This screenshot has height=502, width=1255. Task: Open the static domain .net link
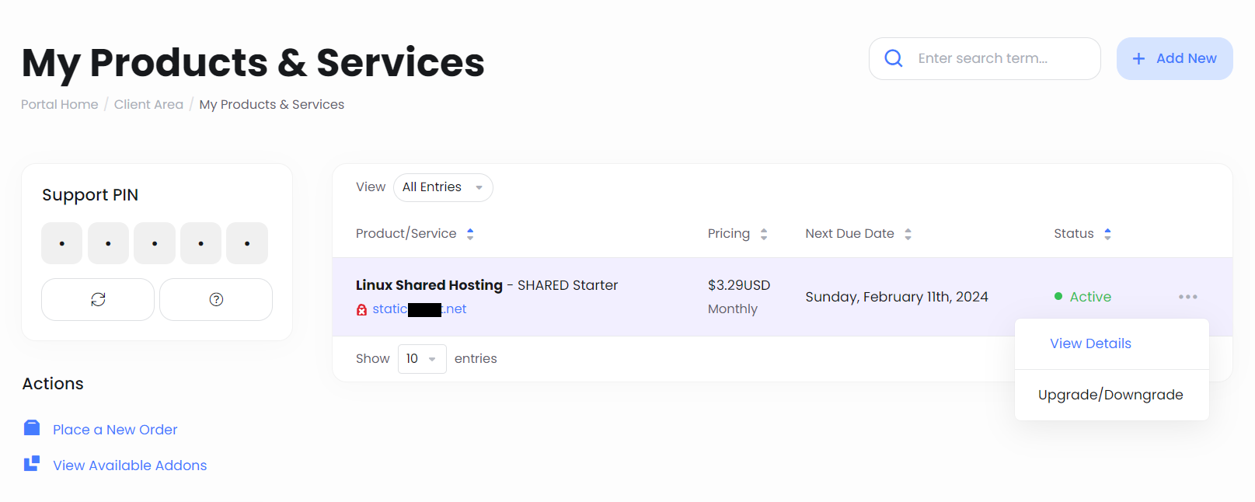[x=420, y=309]
